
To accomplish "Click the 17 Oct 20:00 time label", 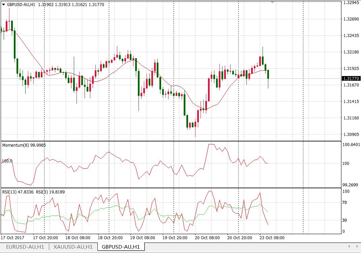I will 46,238.
